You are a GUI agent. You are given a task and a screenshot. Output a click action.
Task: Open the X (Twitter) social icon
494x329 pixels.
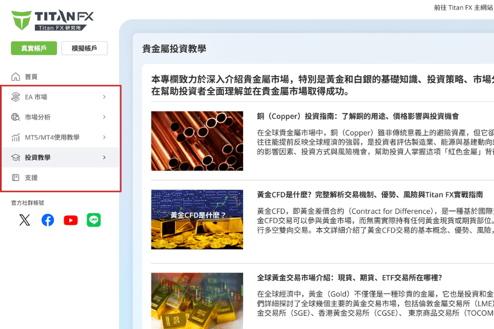[25, 220]
